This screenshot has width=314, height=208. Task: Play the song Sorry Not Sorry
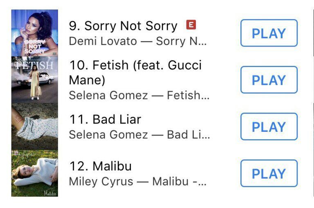269,33
